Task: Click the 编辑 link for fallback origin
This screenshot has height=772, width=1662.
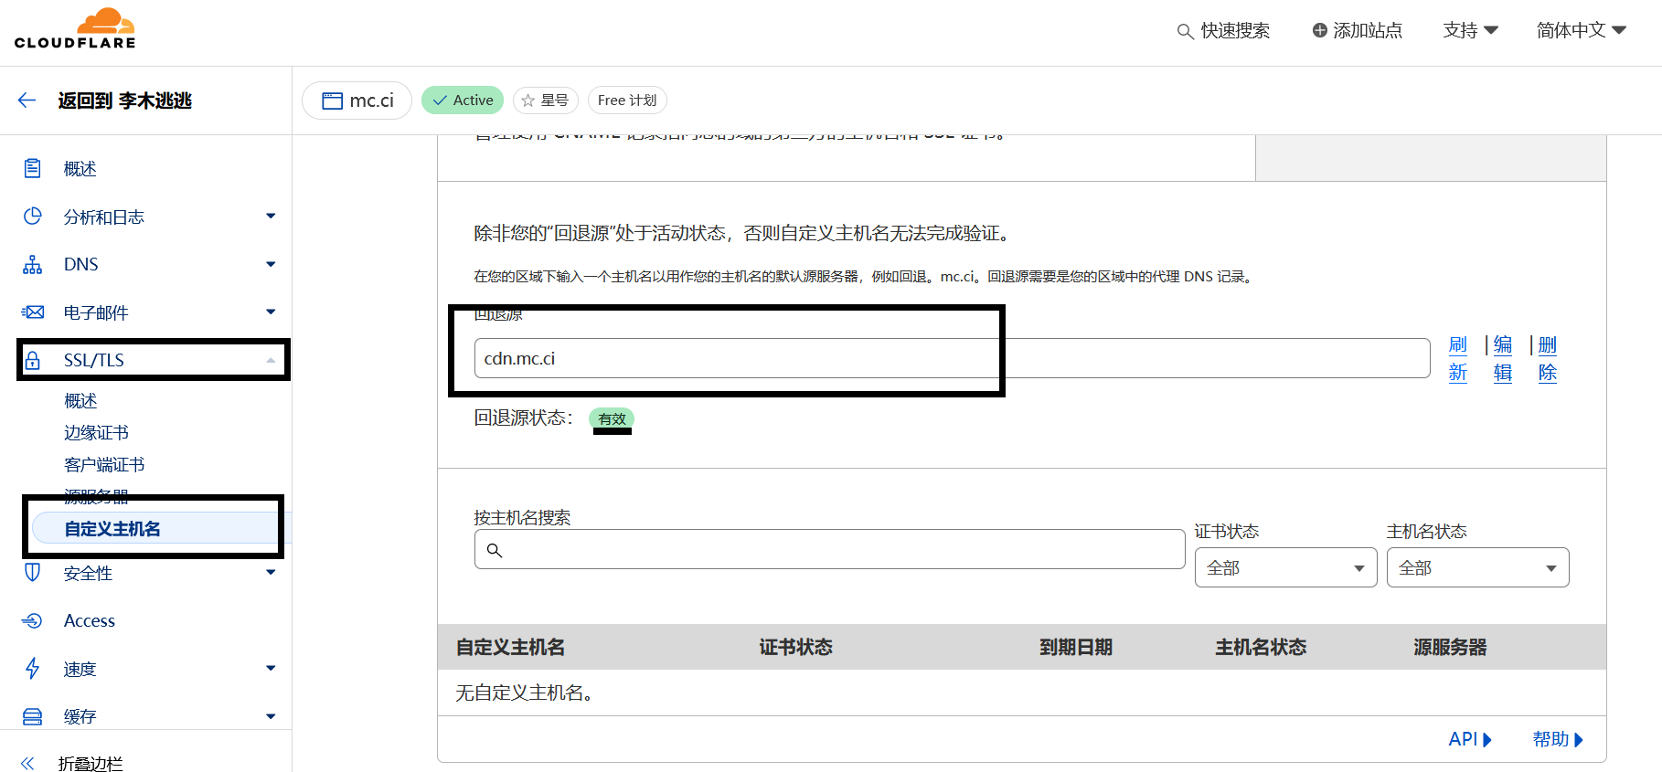Action: [x=1503, y=359]
